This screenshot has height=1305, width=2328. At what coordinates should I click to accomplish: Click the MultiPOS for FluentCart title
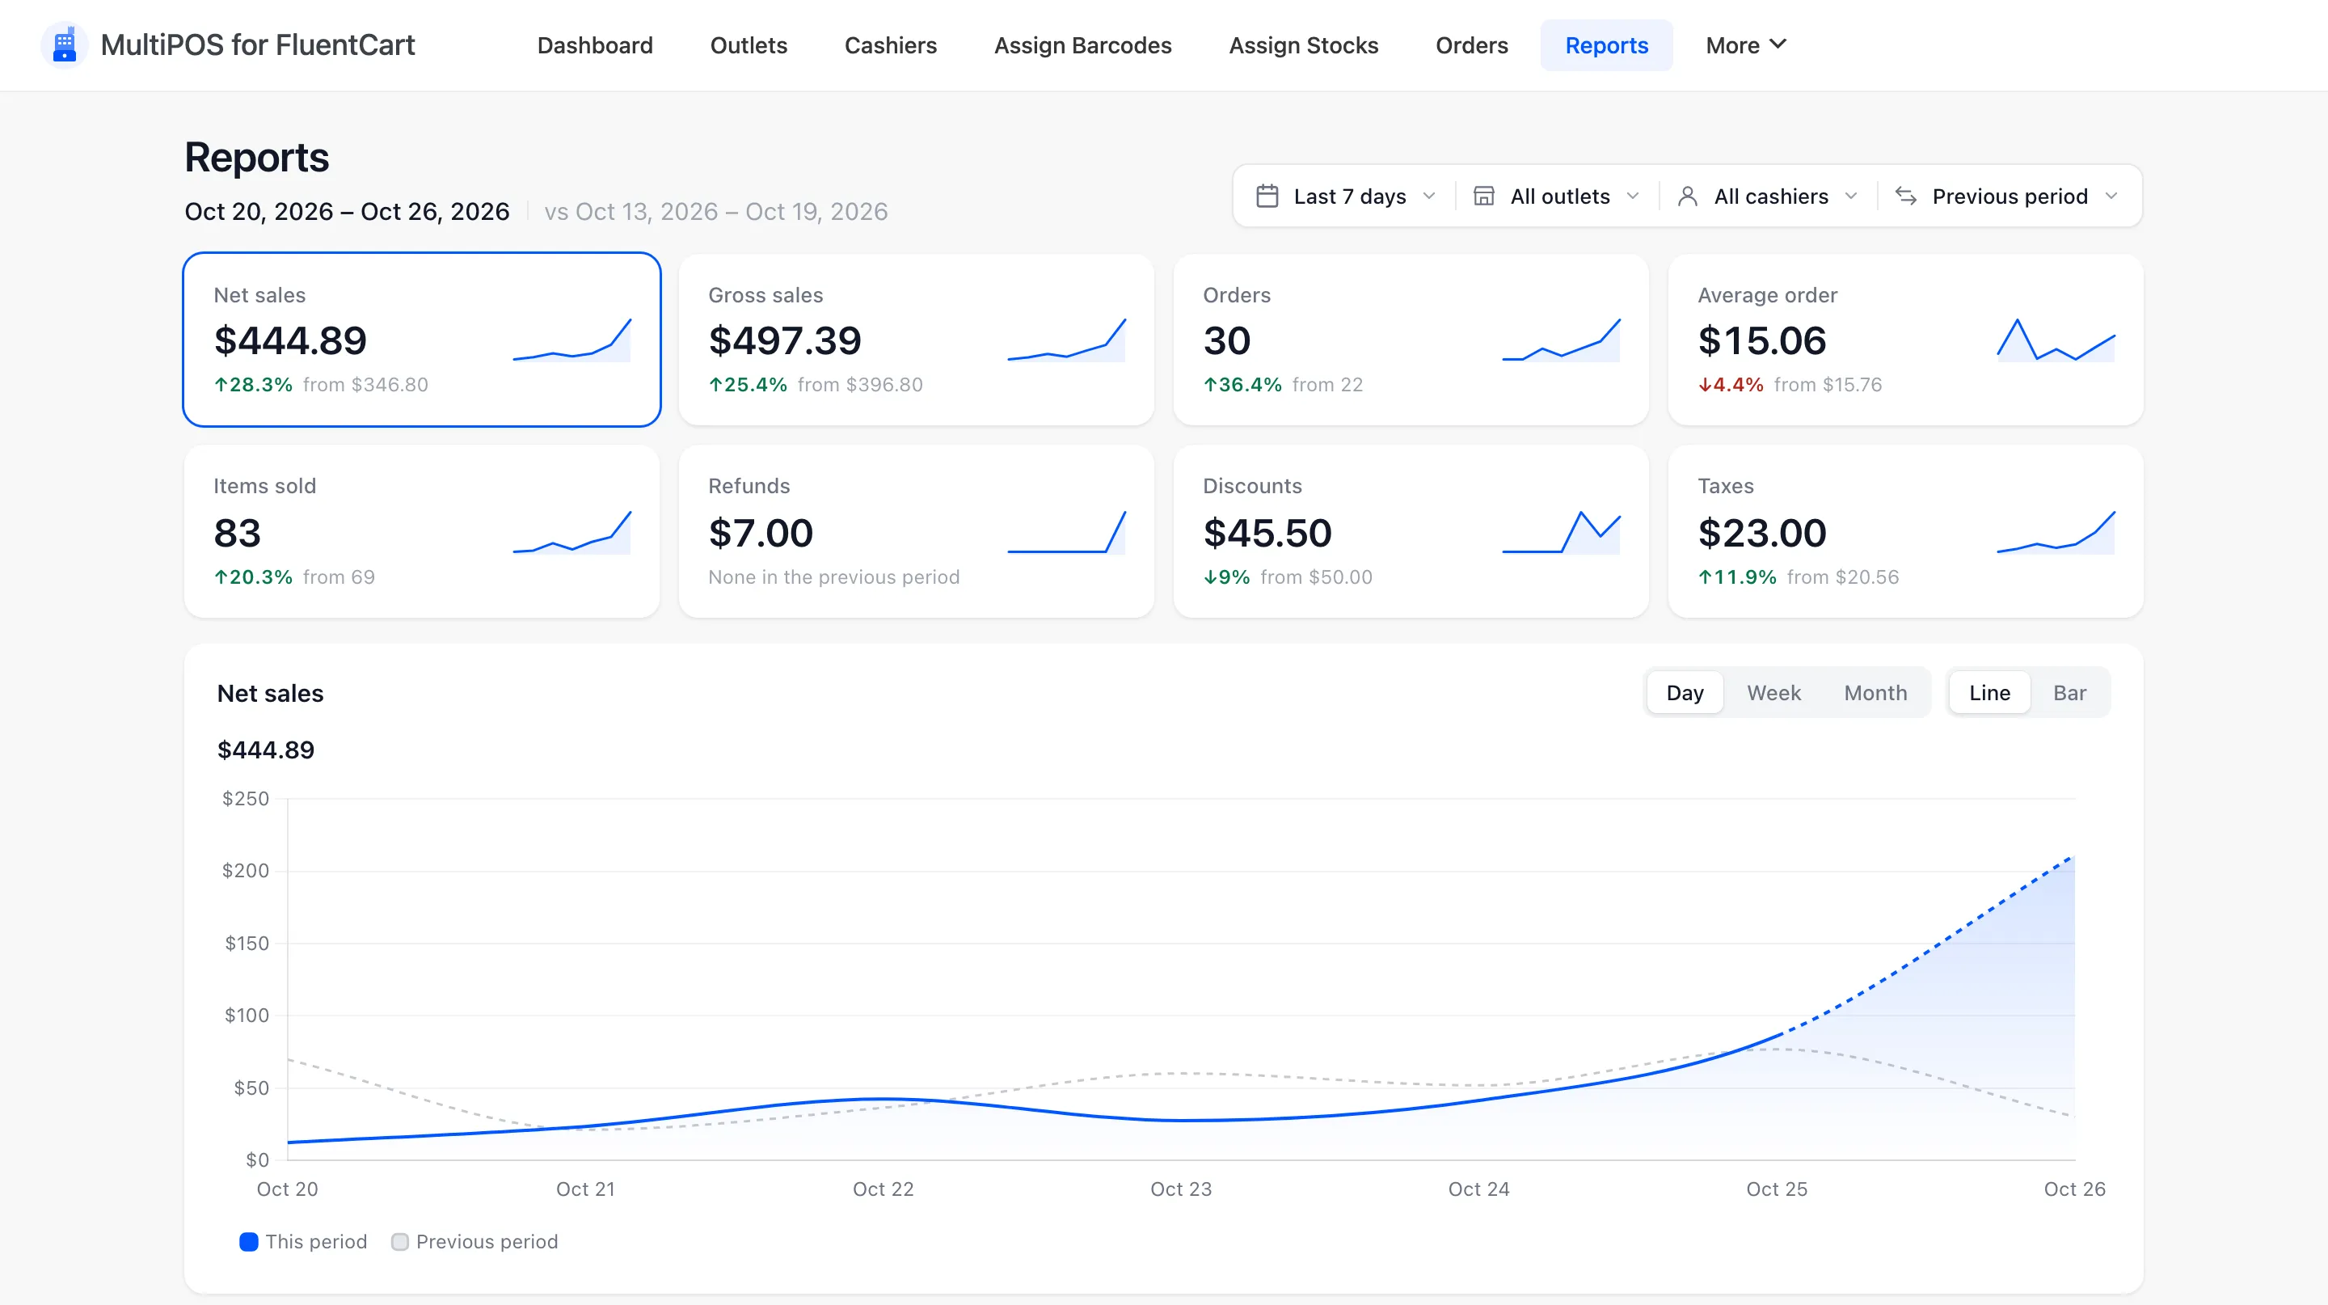coord(258,45)
